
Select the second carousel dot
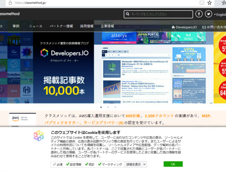pos(108,107)
